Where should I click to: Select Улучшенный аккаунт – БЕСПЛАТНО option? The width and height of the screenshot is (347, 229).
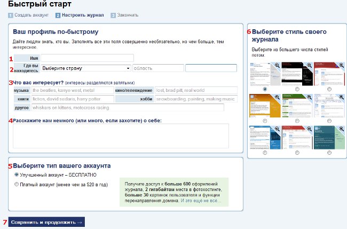point(17,175)
